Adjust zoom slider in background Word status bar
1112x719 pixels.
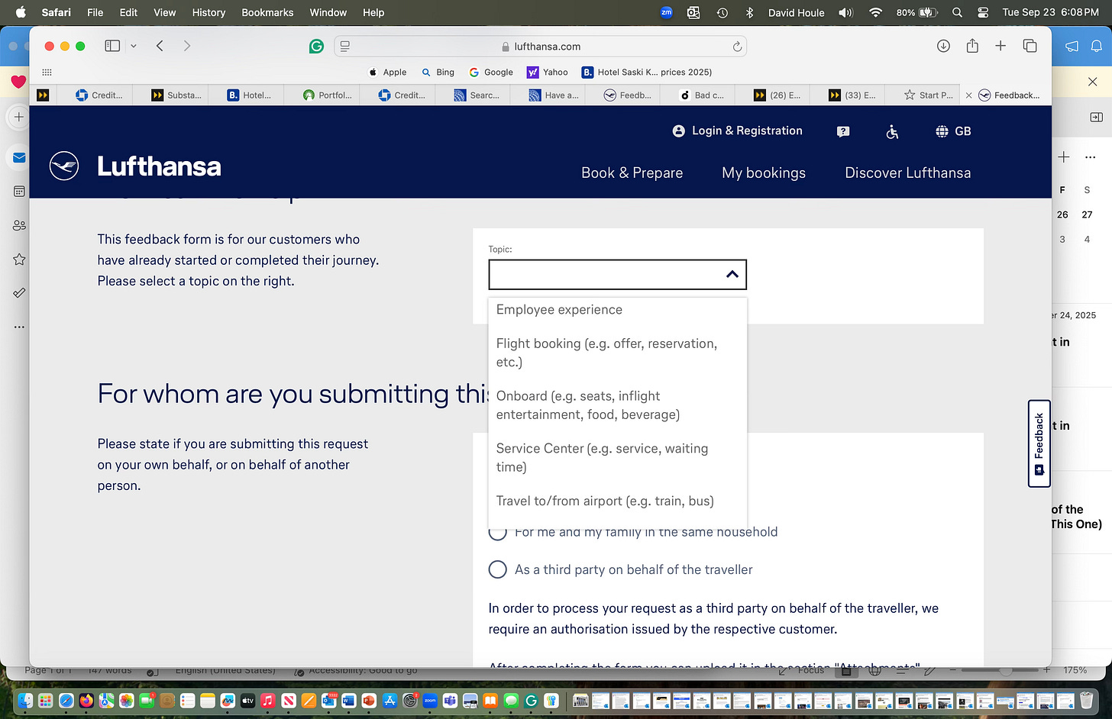[x=1007, y=670]
